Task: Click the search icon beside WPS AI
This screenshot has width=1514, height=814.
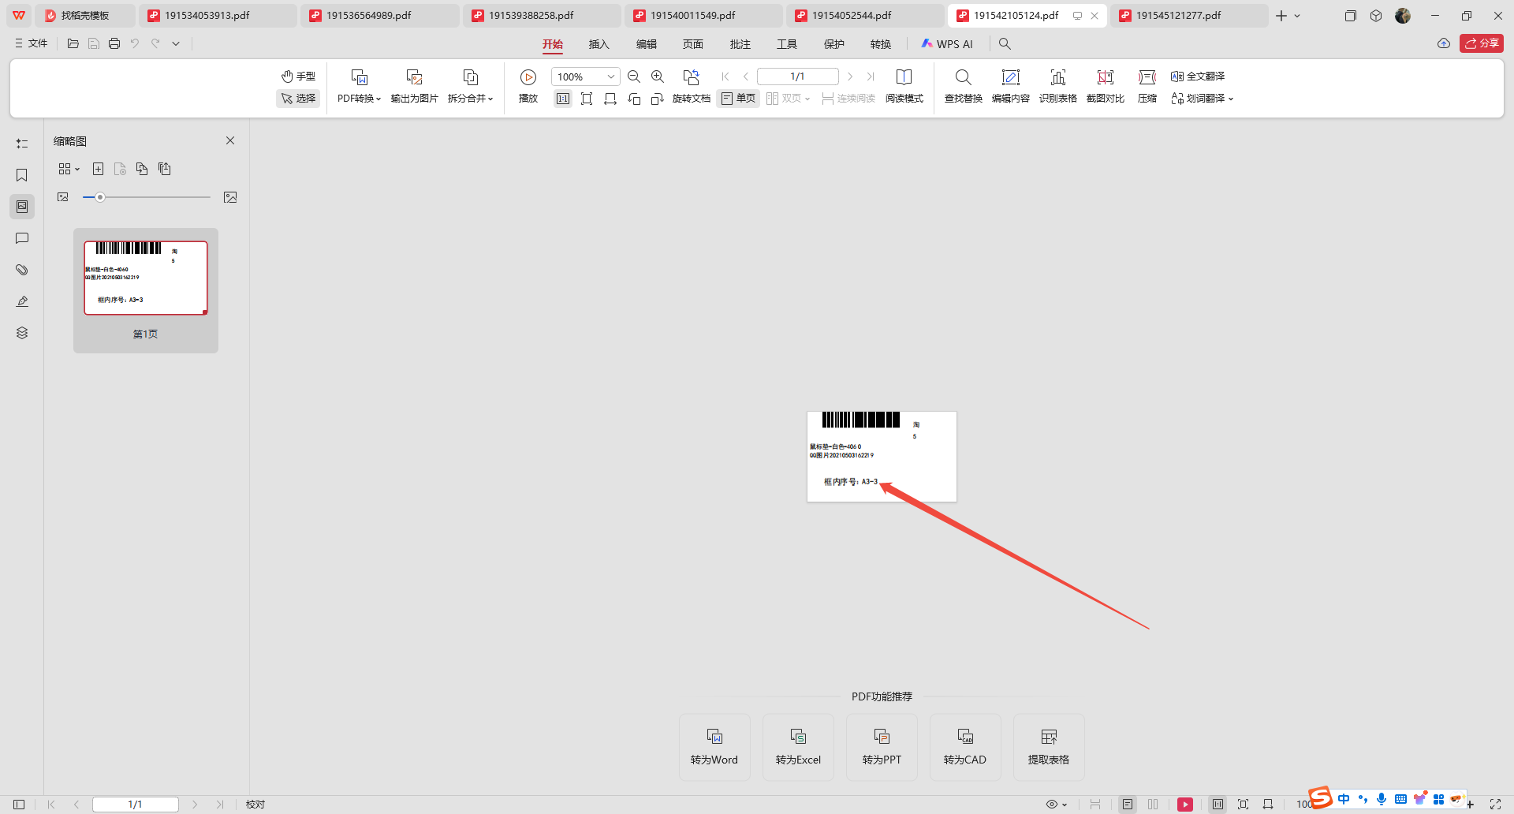Action: [x=1005, y=44]
